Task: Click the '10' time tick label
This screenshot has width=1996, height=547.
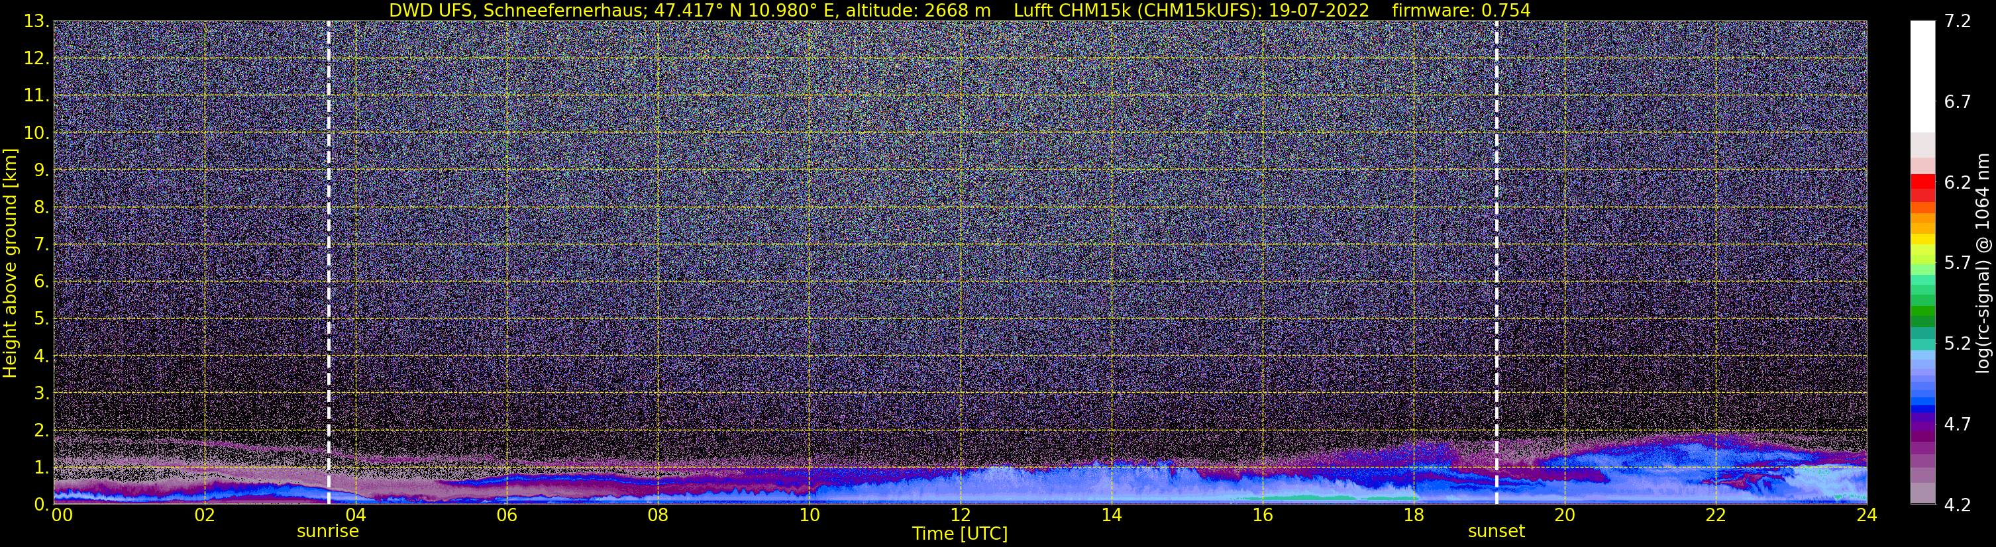Action: tap(808, 515)
